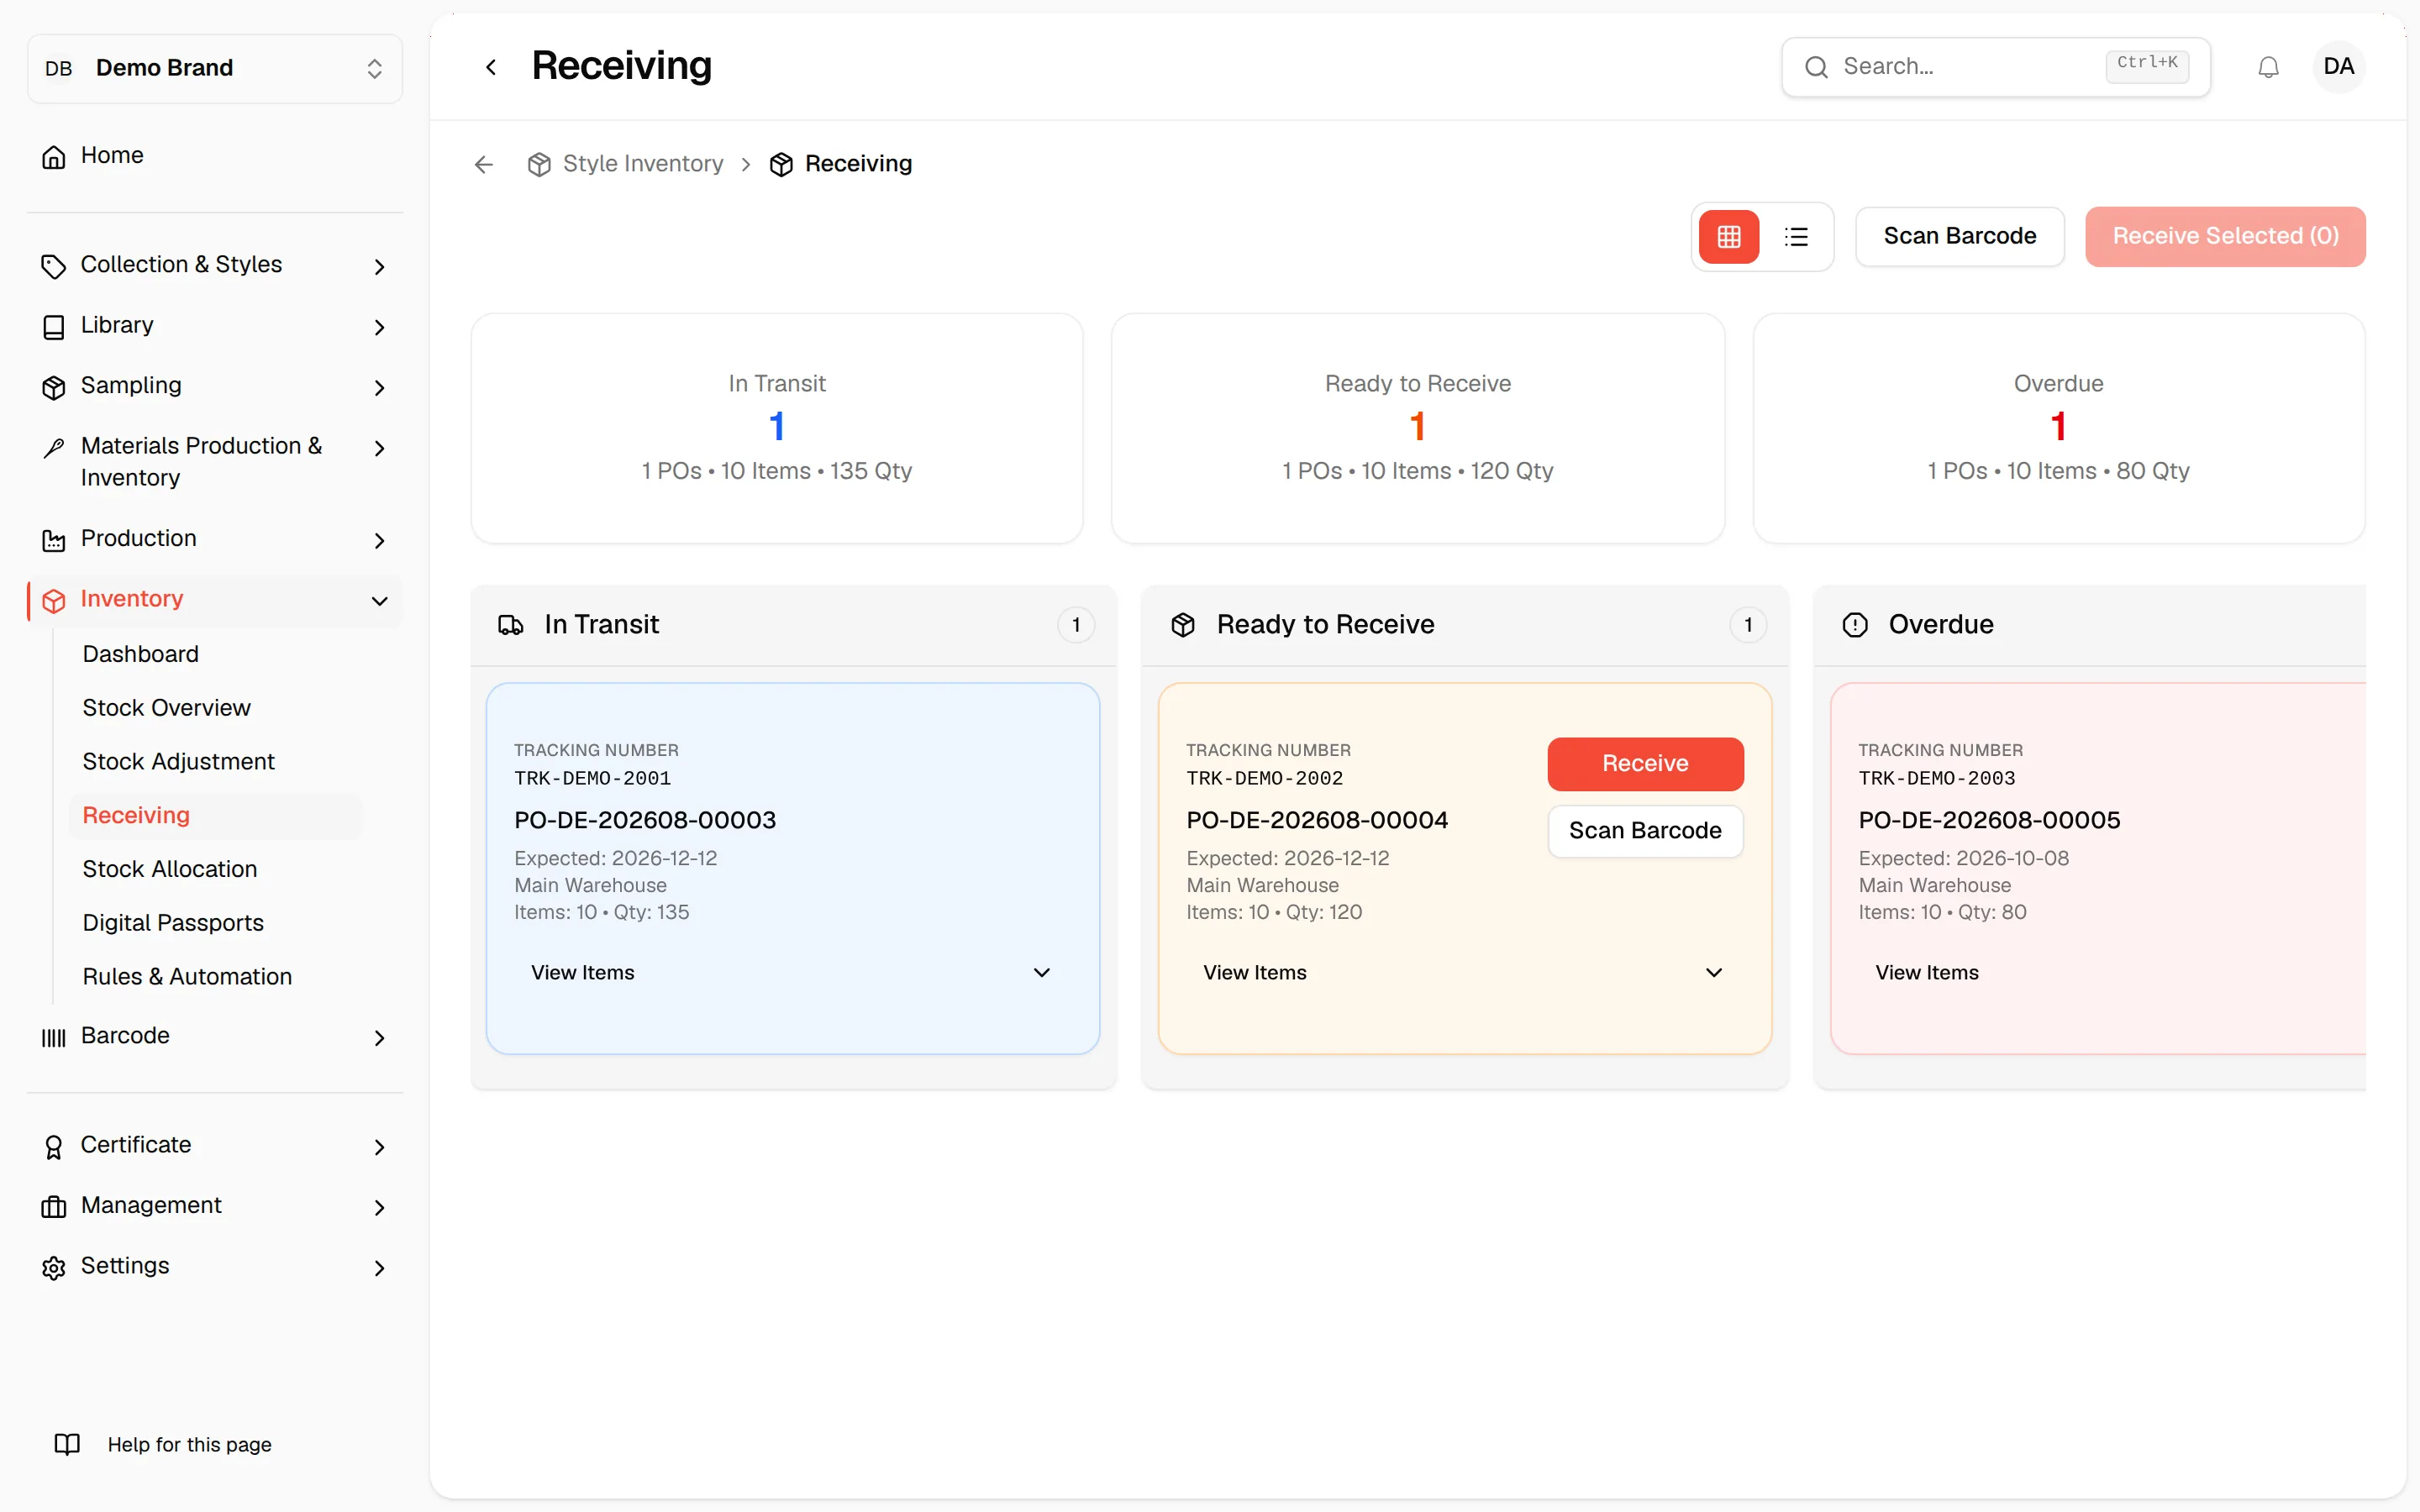Screen dimensions: 2420x1512
Task: Click the Ready to Receive summary card
Action: coord(1417,428)
